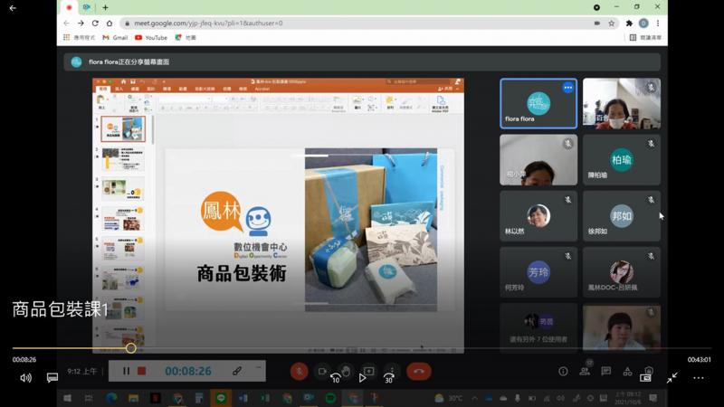This screenshot has height=407, width=724.
Task: Open Microsoft Edge from taskbar
Action: click(111, 398)
